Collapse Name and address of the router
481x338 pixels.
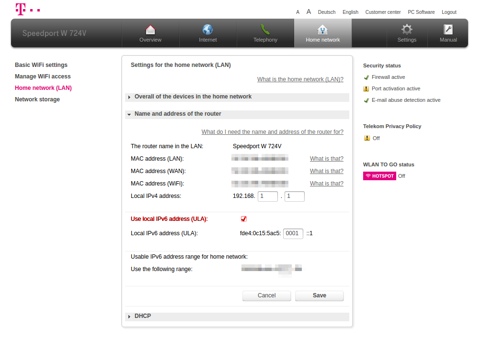point(129,115)
